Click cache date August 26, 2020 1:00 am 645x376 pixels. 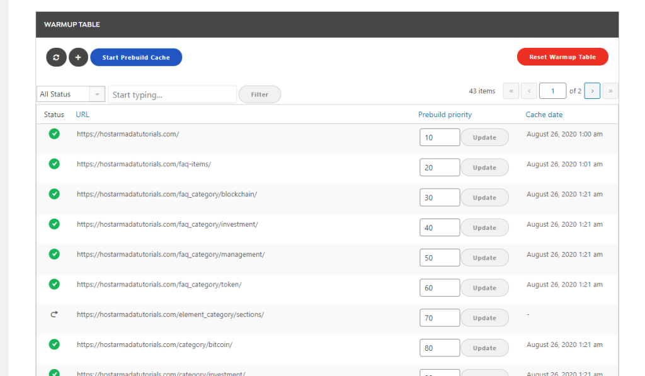[564, 134]
